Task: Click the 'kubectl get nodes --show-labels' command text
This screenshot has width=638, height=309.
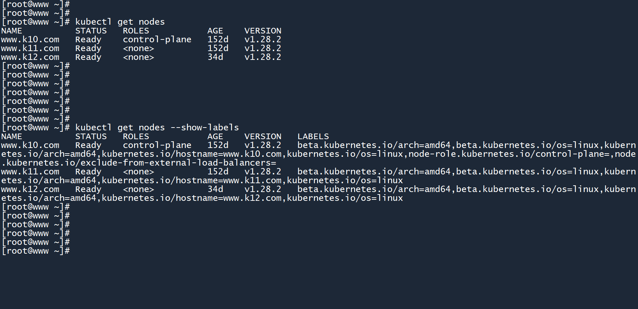Action: click(157, 128)
